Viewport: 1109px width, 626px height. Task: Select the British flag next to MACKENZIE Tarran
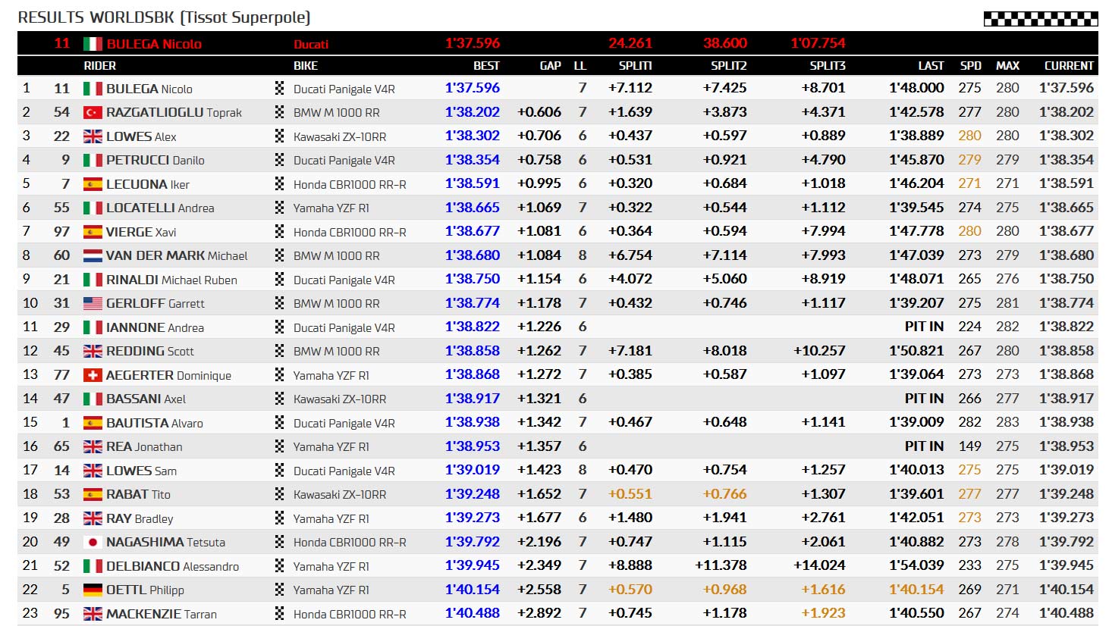(93, 614)
